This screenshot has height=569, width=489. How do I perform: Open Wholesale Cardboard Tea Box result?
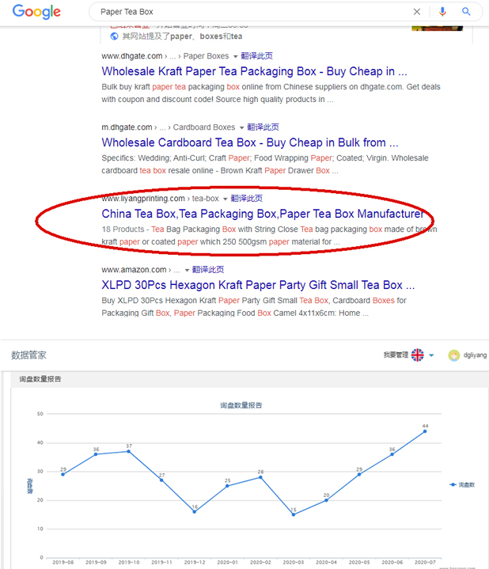point(244,142)
